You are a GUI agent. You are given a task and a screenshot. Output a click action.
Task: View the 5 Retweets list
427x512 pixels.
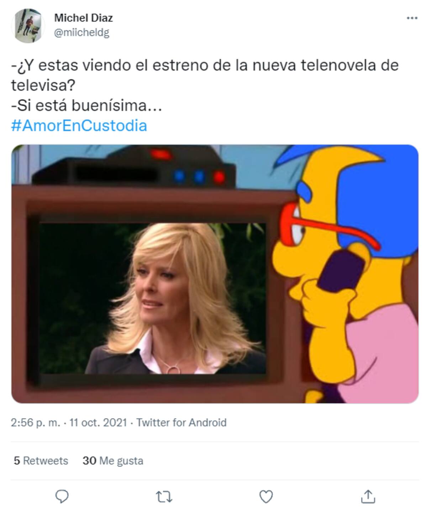[41, 461]
